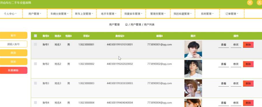Select phone number 13823888882
Screen dimensions: 262x107
86,64
